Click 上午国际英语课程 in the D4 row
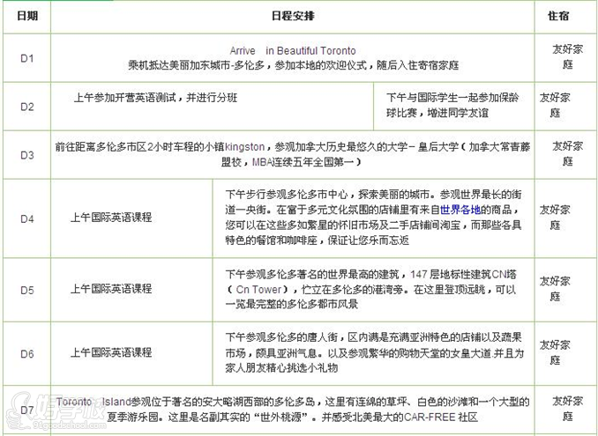 pos(111,218)
